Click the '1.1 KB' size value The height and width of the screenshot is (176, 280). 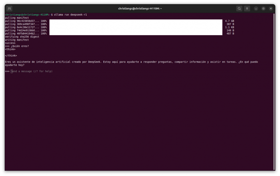click(229, 27)
